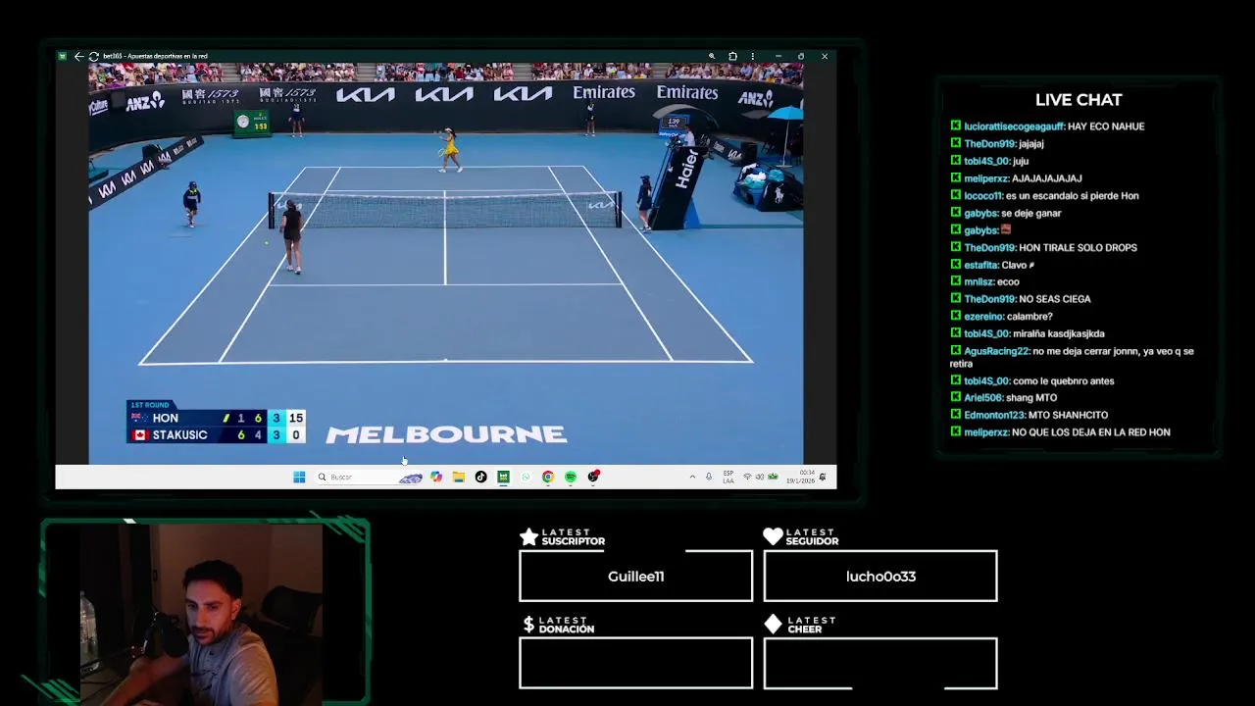Reload the bet365 page
Screen dimensions: 1255x706
(93, 56)
